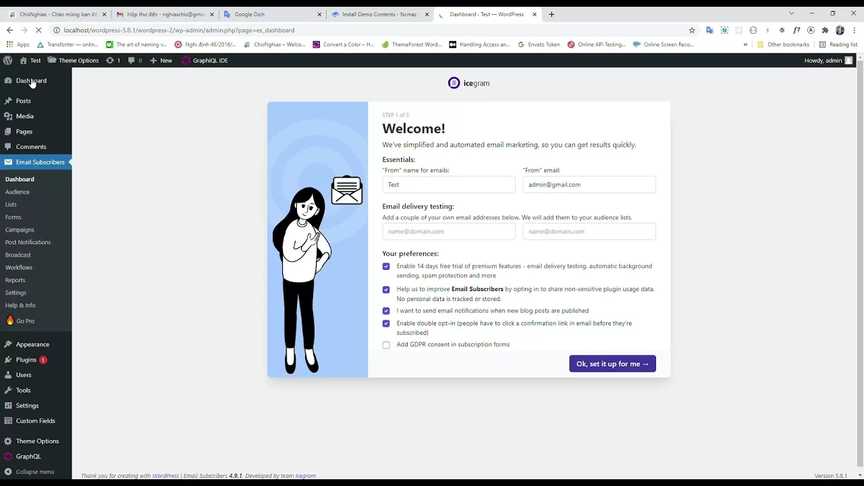Uncheck the 14 days free trial checkbox

tap(386, 267)
